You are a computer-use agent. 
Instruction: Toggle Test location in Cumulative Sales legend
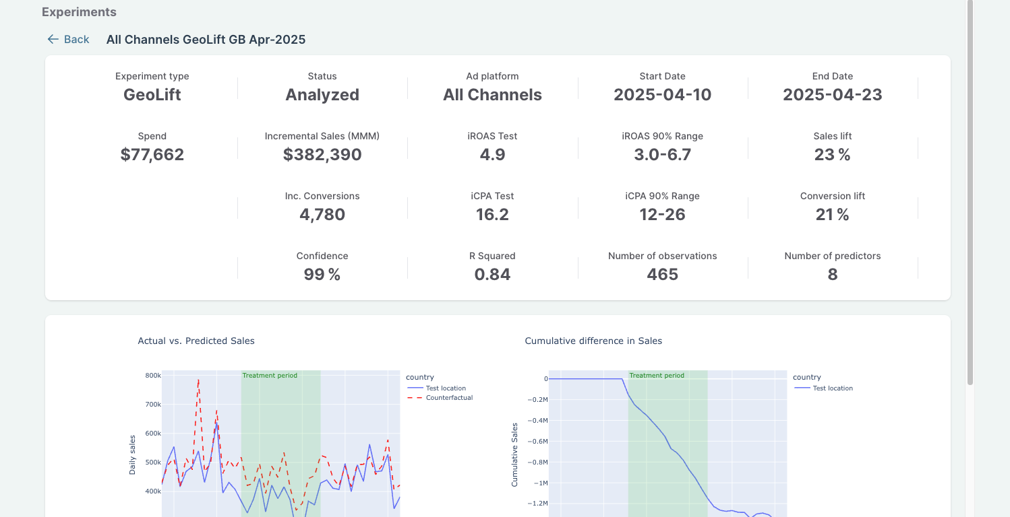pos(832,388)
